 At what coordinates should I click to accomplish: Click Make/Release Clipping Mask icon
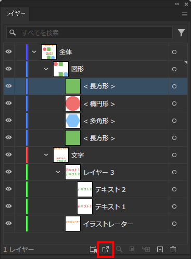tap(132, 249)
